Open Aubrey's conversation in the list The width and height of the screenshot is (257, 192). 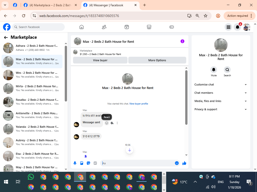32,142
